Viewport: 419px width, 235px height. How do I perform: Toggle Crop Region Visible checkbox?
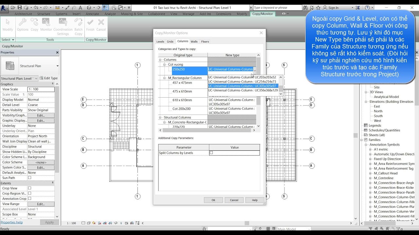29,194
